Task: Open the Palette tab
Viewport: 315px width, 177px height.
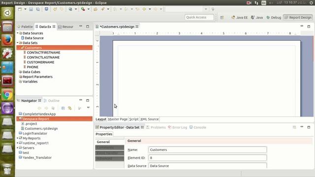Action: click(x=25, y=27)
